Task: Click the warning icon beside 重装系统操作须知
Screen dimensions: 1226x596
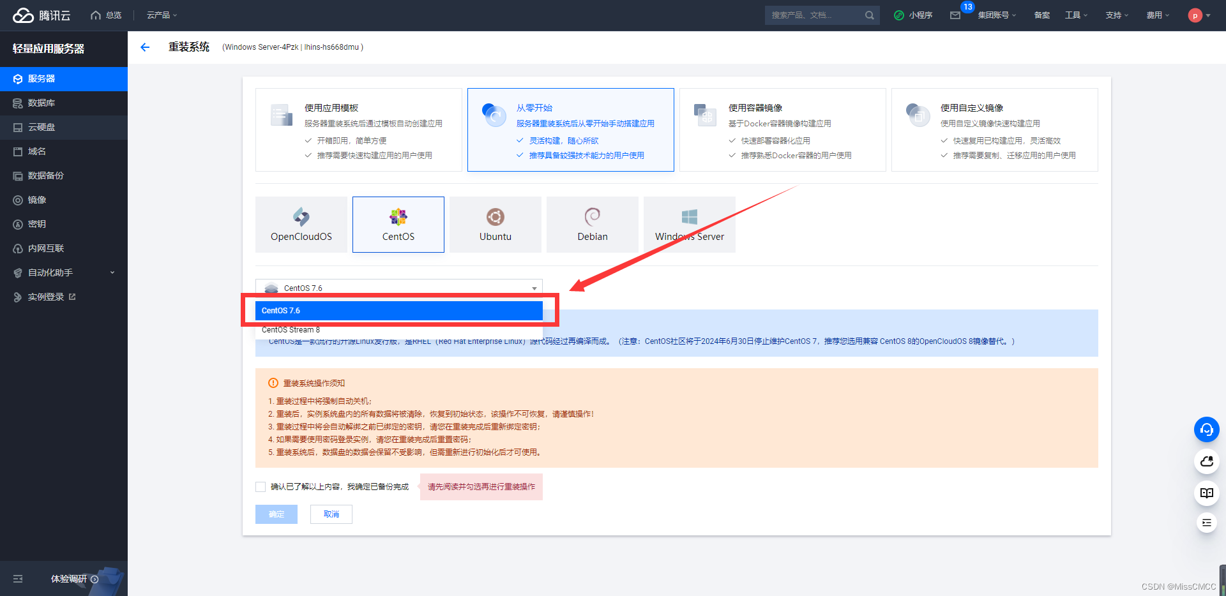Action: (x=273, y=383)
